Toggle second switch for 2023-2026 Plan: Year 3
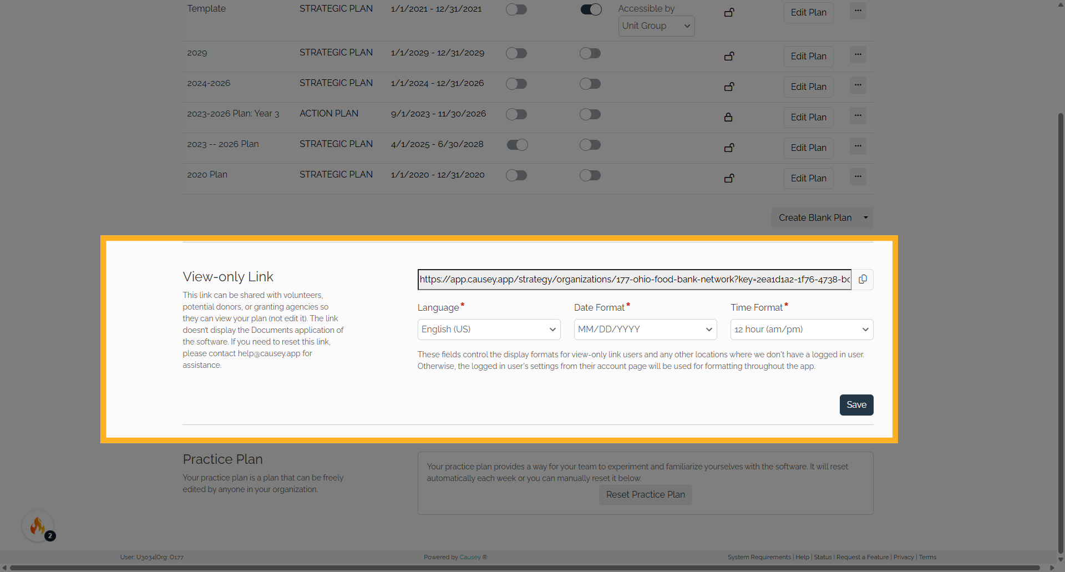 [x=590, y=114]
